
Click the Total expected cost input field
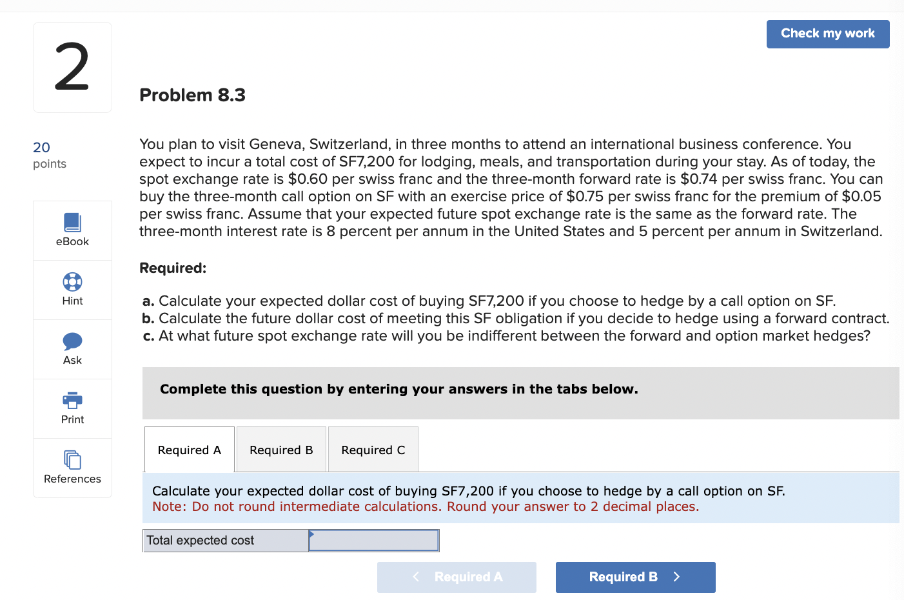pyautogui.click(x=373, y=540)
